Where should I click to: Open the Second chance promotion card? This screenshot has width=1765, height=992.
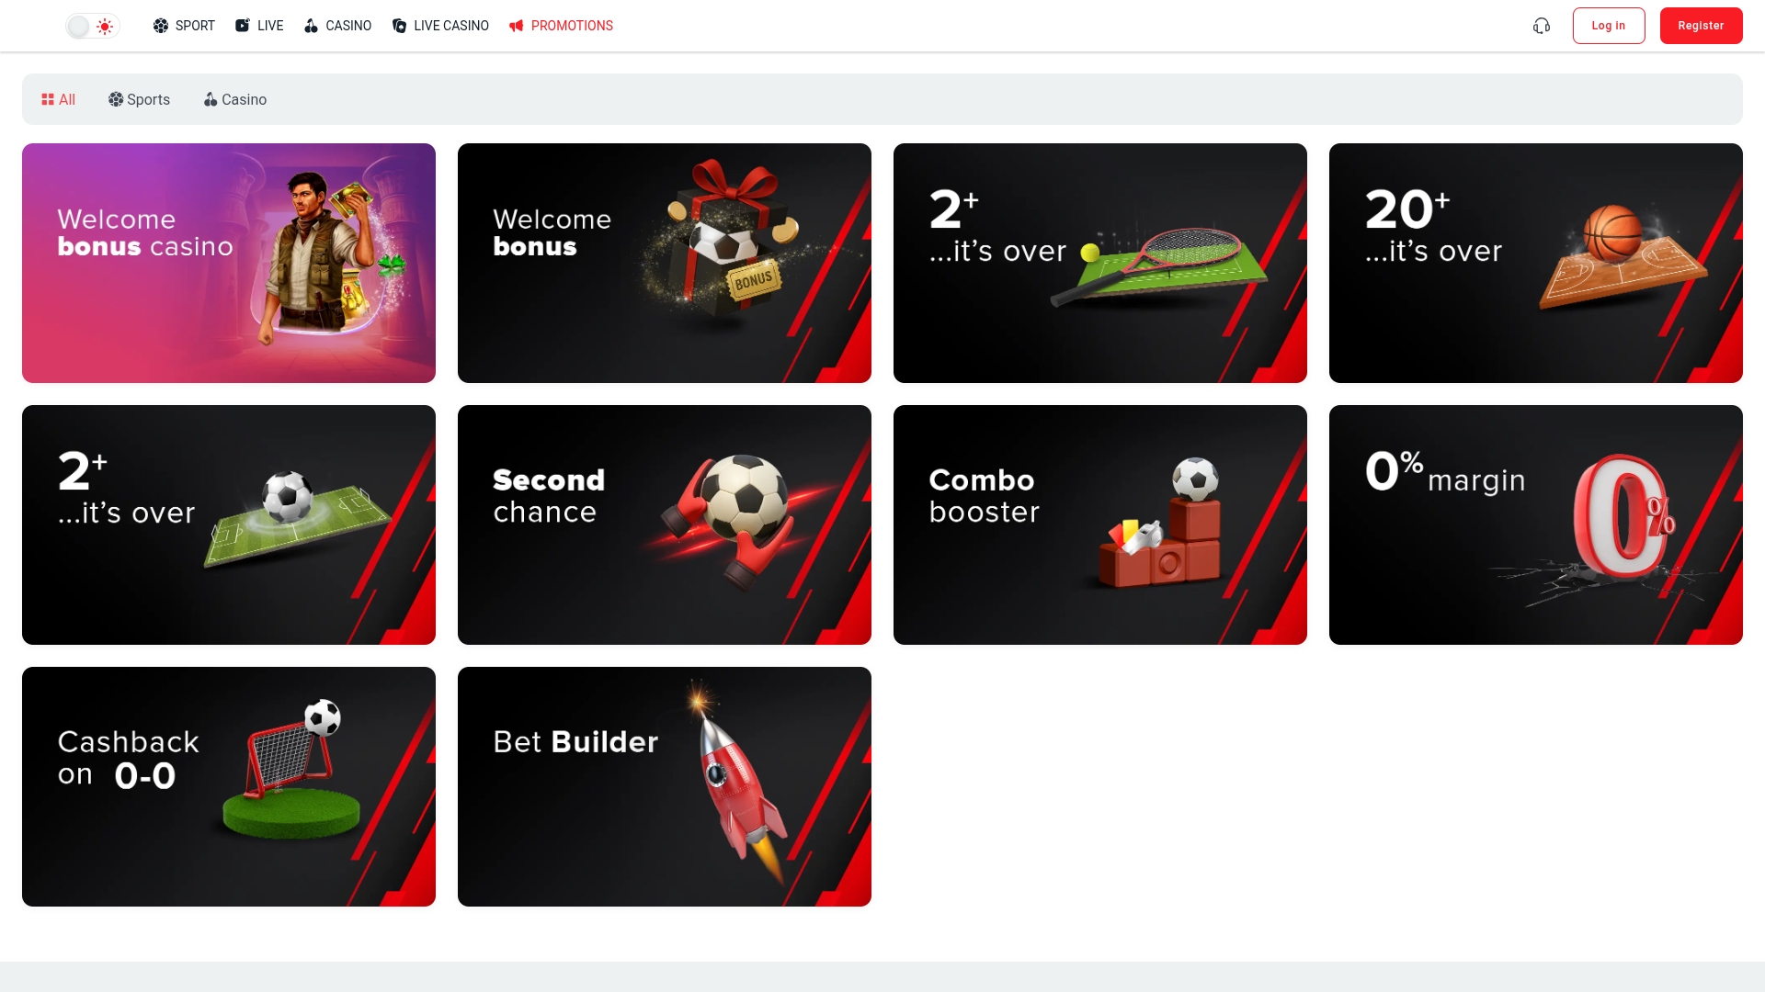point(665,524)
